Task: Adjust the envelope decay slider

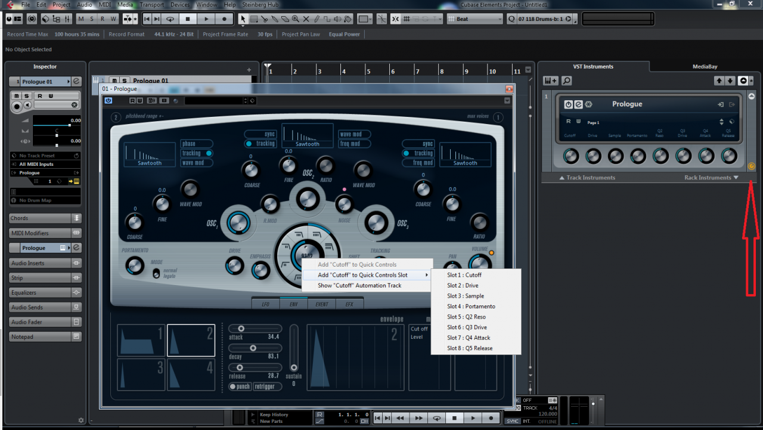Action: [254, 348]
